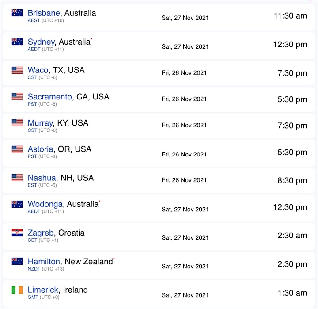Select the NZDT time zone link under Hamilton
Image resolution: width=318 pixels, height=309 pixels.
coord(34,269)
